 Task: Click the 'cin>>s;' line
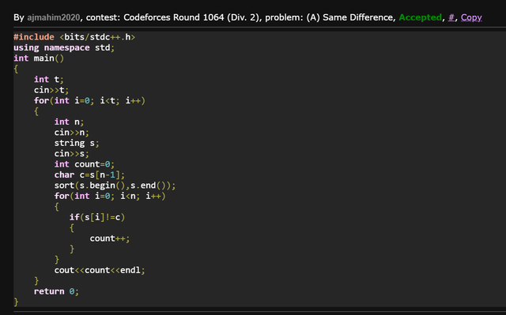coord(72,154)
